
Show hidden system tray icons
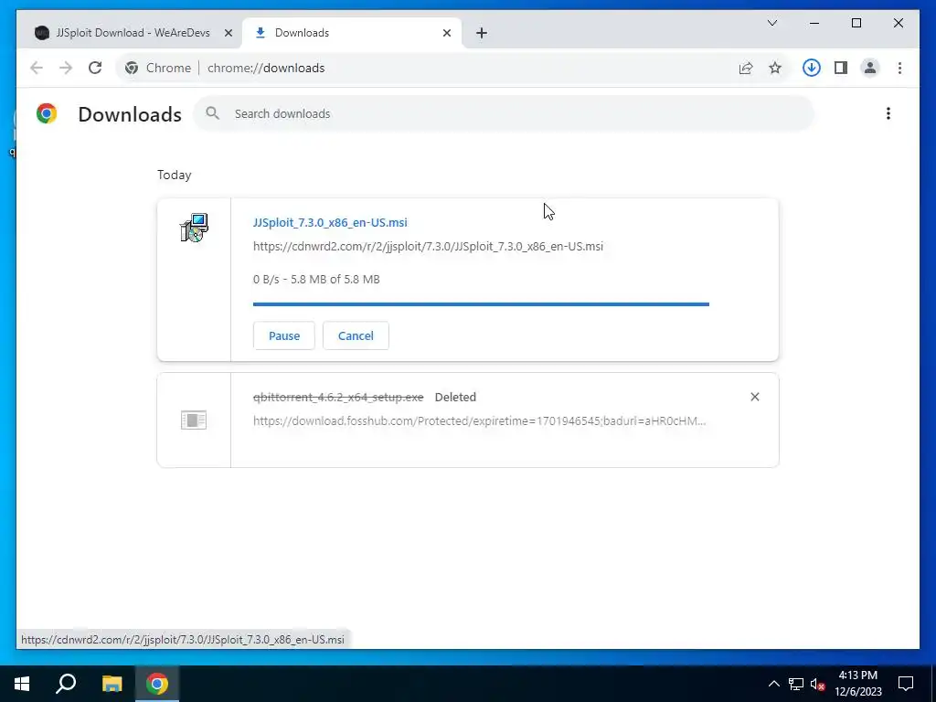point(773,684)
